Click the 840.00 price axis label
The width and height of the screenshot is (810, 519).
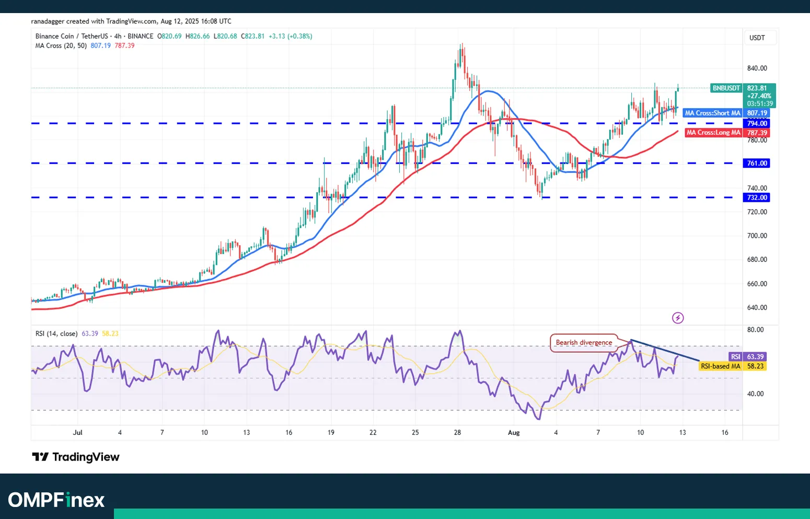757,68
